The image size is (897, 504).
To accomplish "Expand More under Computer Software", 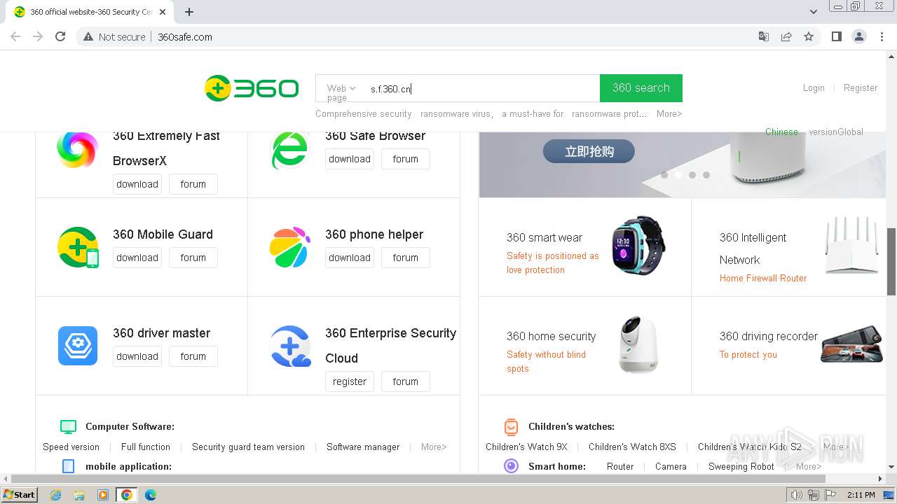I will click(x=434, y=447).
